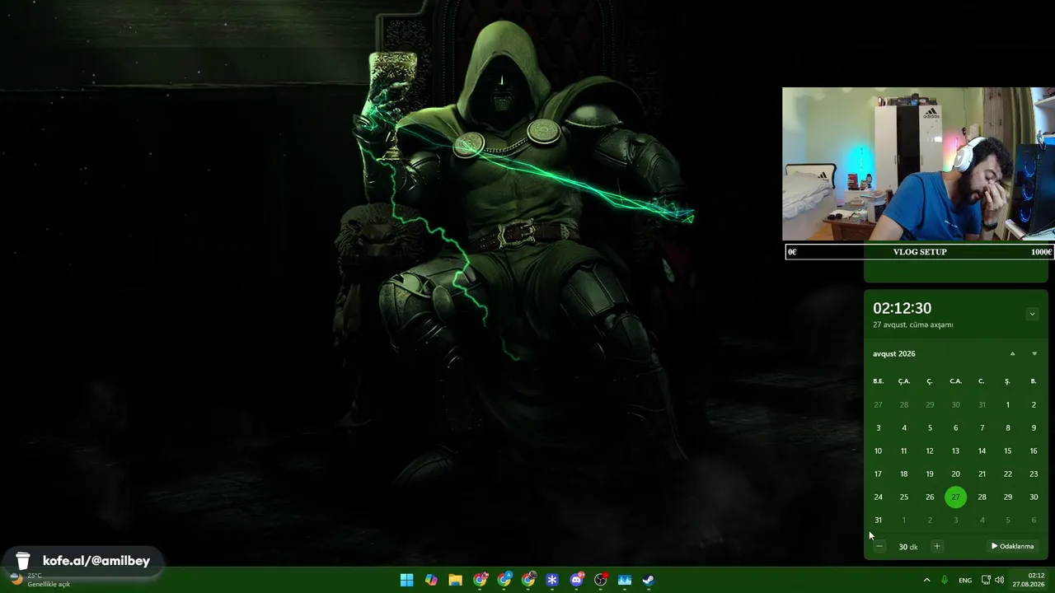Select 8 in the calendar
Screen dimensions: 1055x593
point(1007,427)
